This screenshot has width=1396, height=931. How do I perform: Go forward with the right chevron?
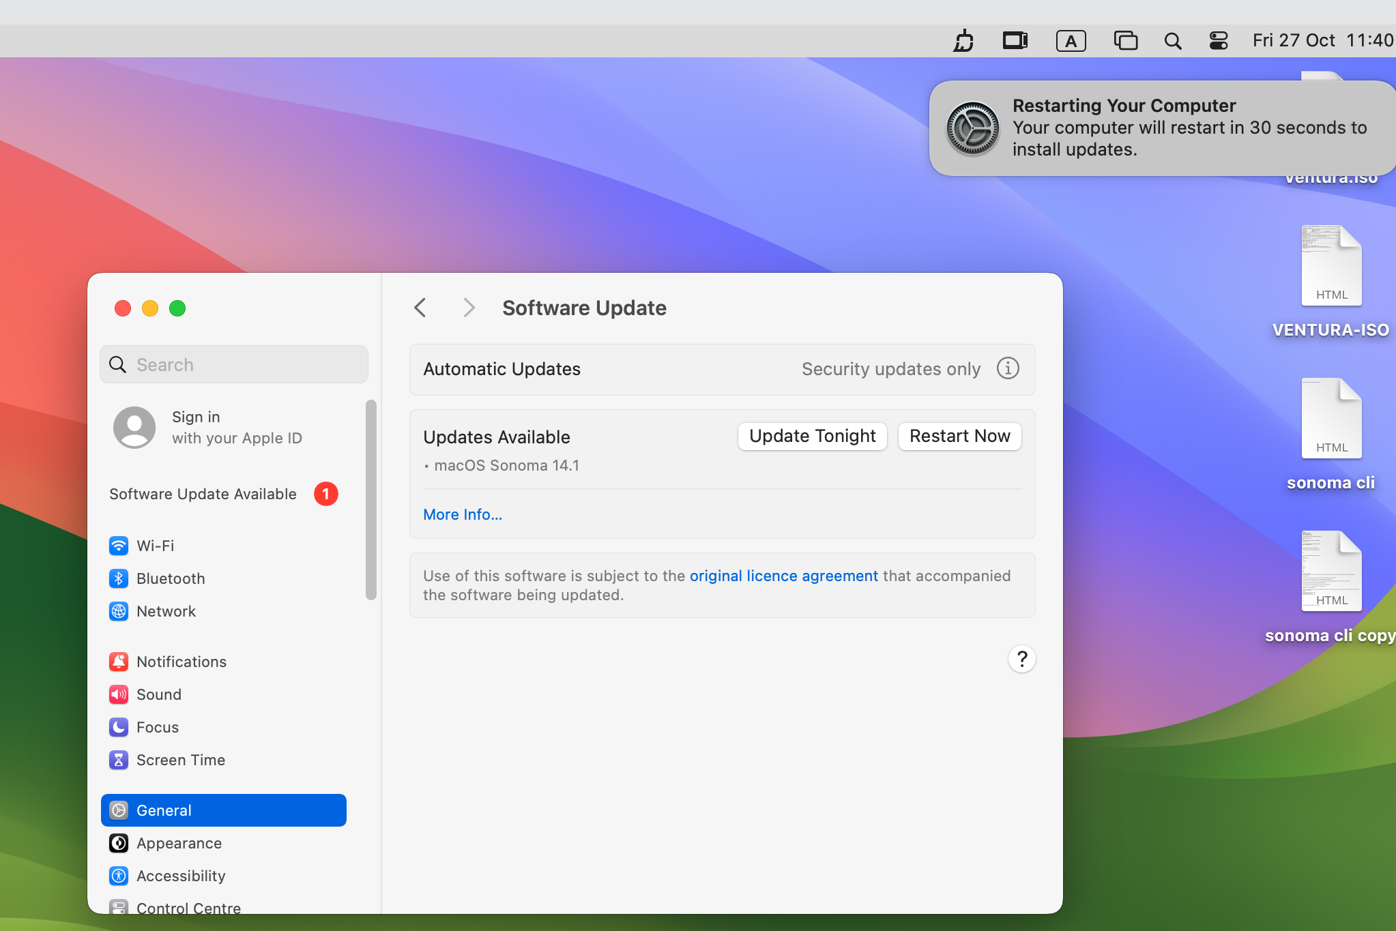[x=469, y=308]
